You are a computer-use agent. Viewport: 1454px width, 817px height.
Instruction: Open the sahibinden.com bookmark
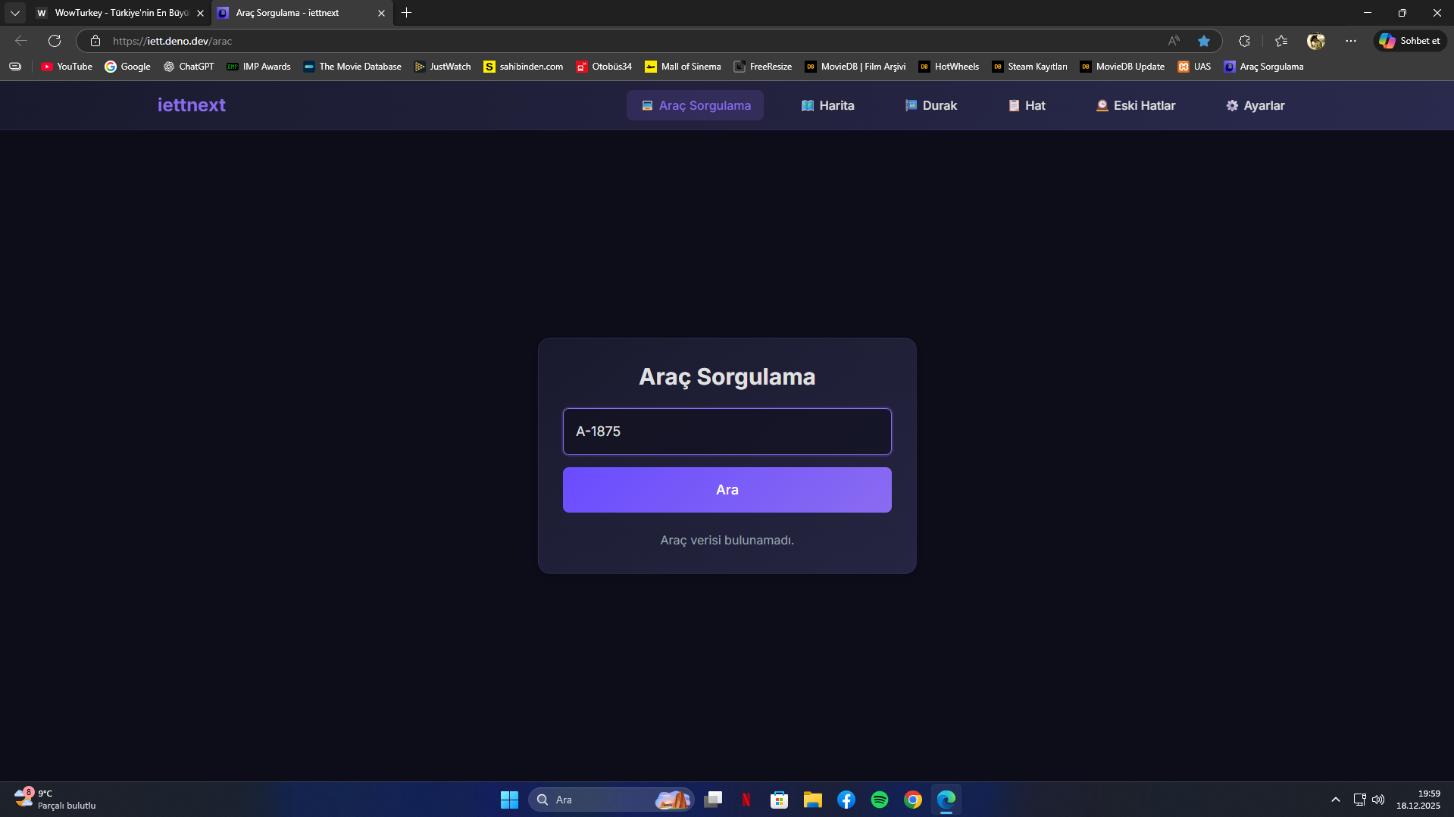[523, 67]
